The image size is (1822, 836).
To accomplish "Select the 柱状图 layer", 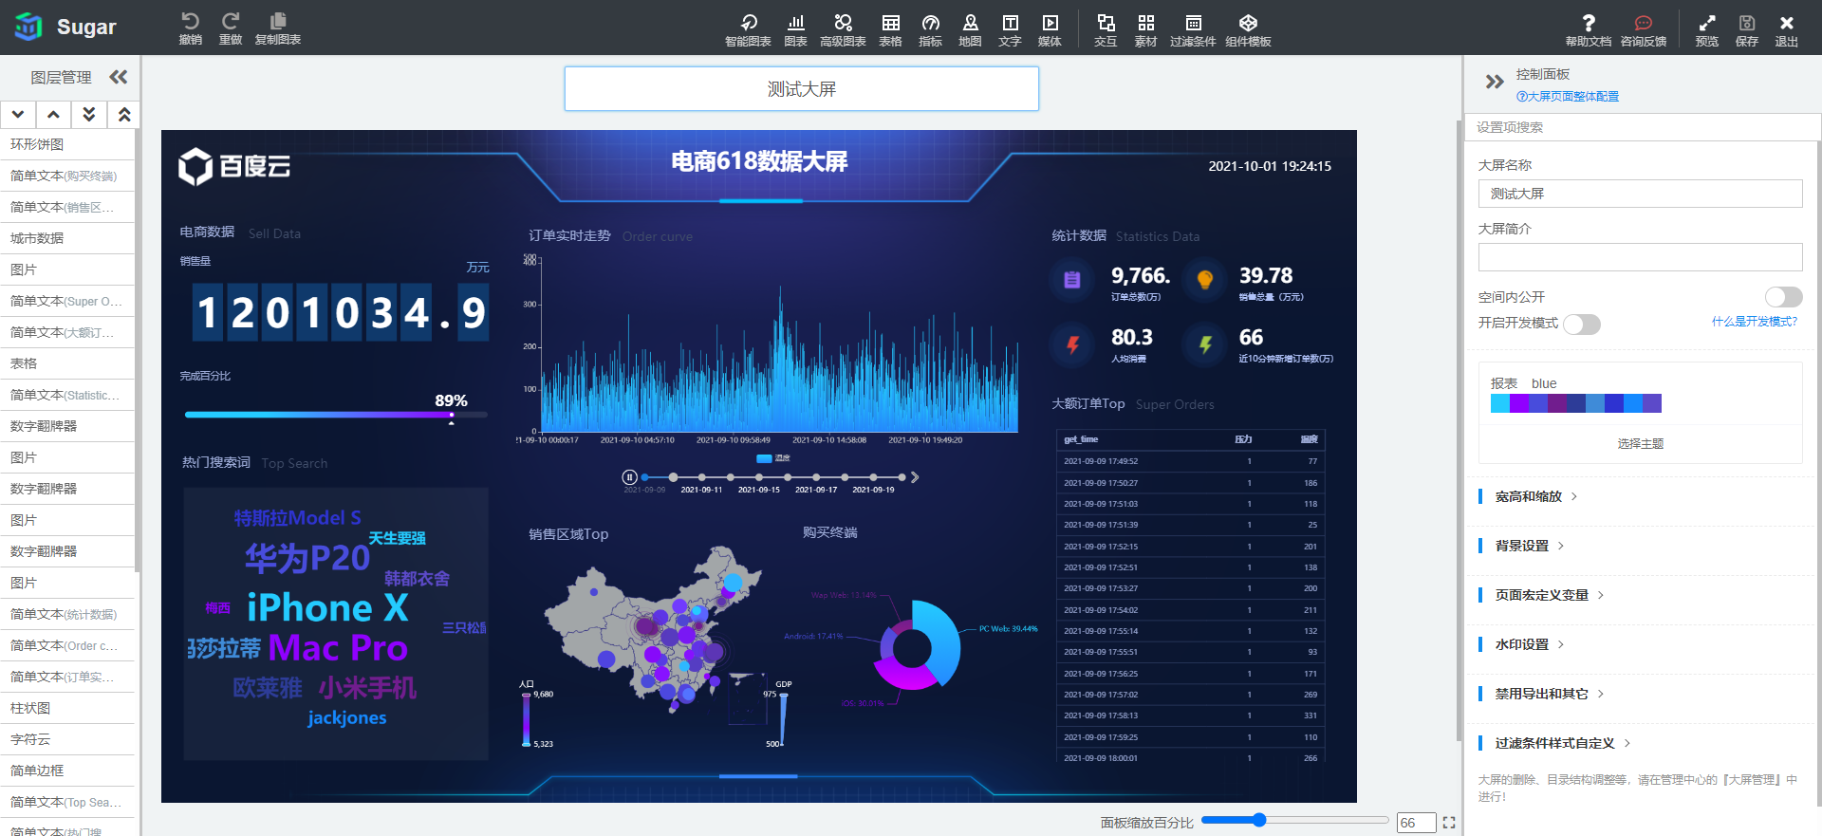I will coord(67,708).
